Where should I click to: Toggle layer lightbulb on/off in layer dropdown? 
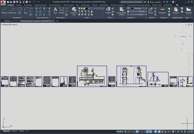click(79, 8)
